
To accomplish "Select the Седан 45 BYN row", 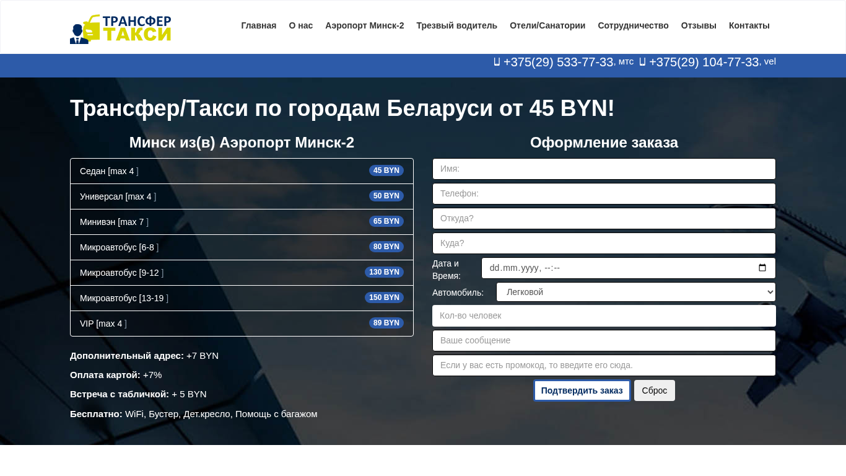I will click(242, 171).
